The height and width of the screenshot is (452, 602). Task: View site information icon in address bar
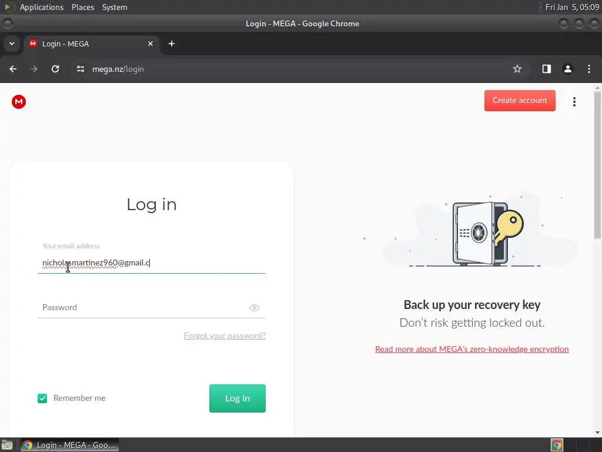pyautogui.click(x=80, y=69)
